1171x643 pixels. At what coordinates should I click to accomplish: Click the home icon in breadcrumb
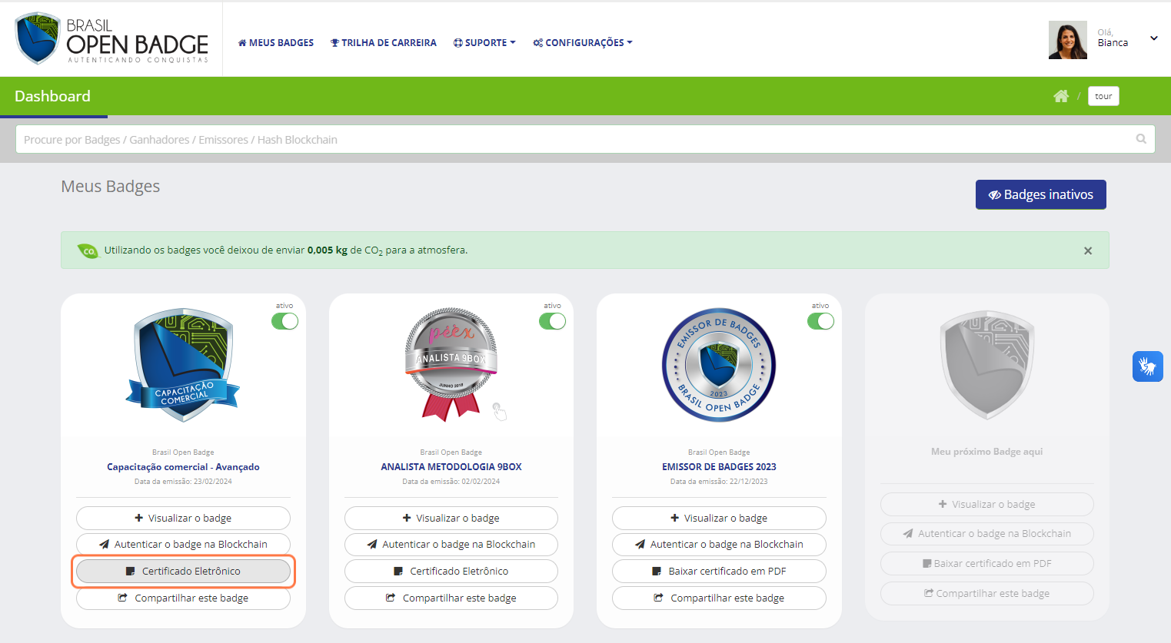point(1061,96)
